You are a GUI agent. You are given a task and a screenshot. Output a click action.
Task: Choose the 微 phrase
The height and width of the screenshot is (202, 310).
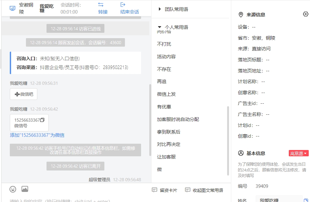(159, 170)
